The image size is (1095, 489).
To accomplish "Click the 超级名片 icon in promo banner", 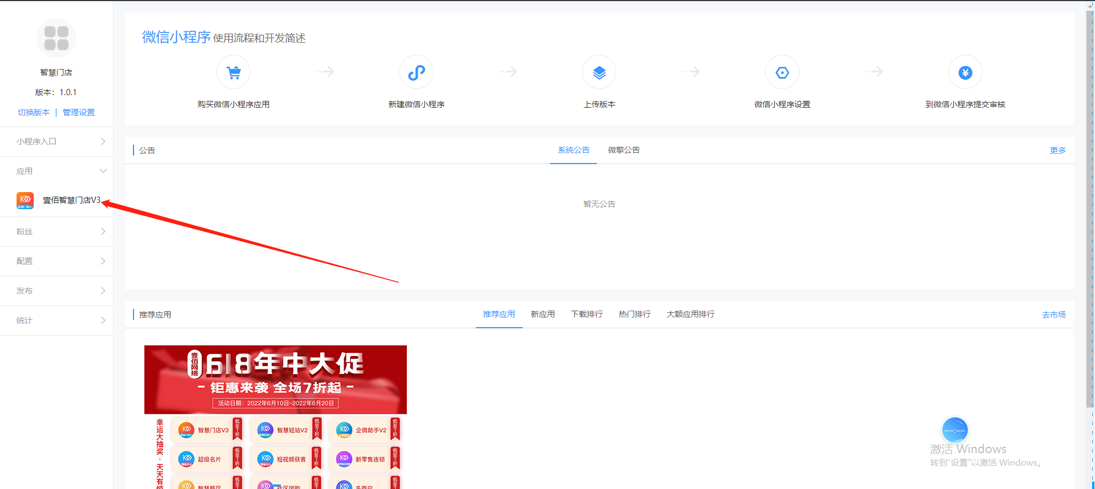I will (187, 458).
